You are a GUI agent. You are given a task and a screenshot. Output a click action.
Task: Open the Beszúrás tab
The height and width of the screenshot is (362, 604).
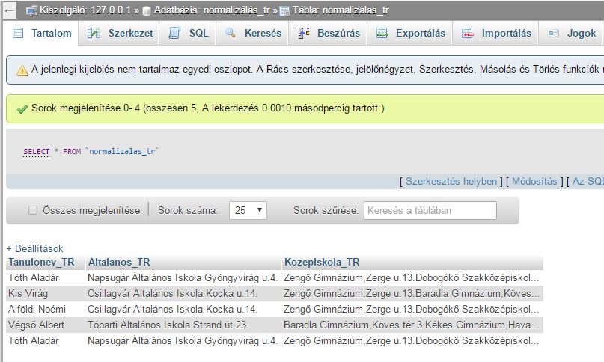point(338,34)
